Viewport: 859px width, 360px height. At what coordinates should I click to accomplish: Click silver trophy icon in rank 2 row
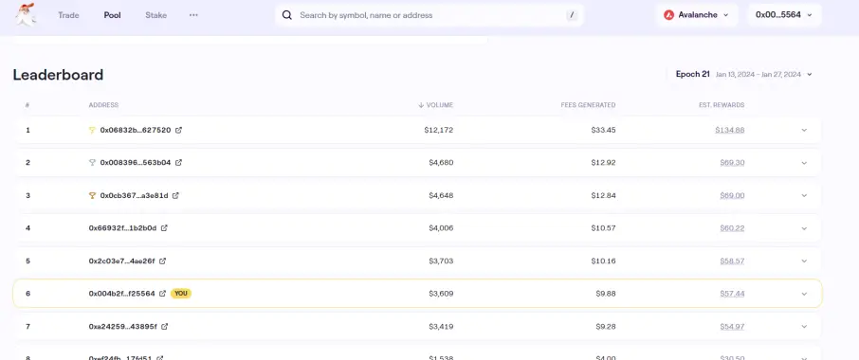(92, 163)
